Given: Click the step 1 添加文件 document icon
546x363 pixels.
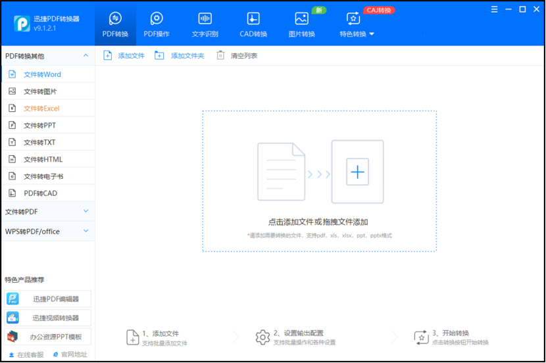Looking at the screenshot, I should tap(132, 337).
